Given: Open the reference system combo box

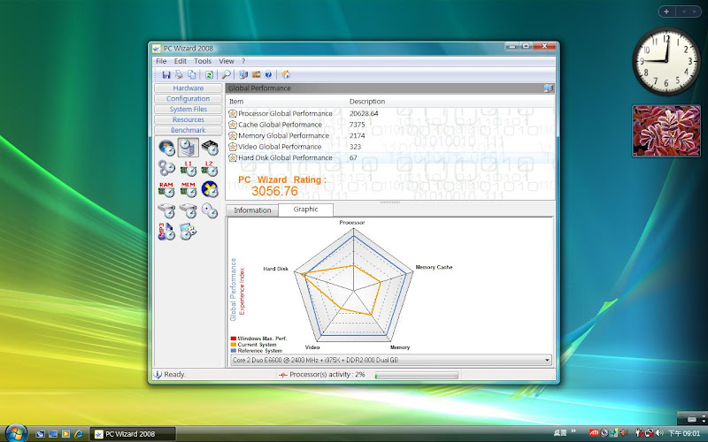Looking at the screenshot, I should (391, 360).
